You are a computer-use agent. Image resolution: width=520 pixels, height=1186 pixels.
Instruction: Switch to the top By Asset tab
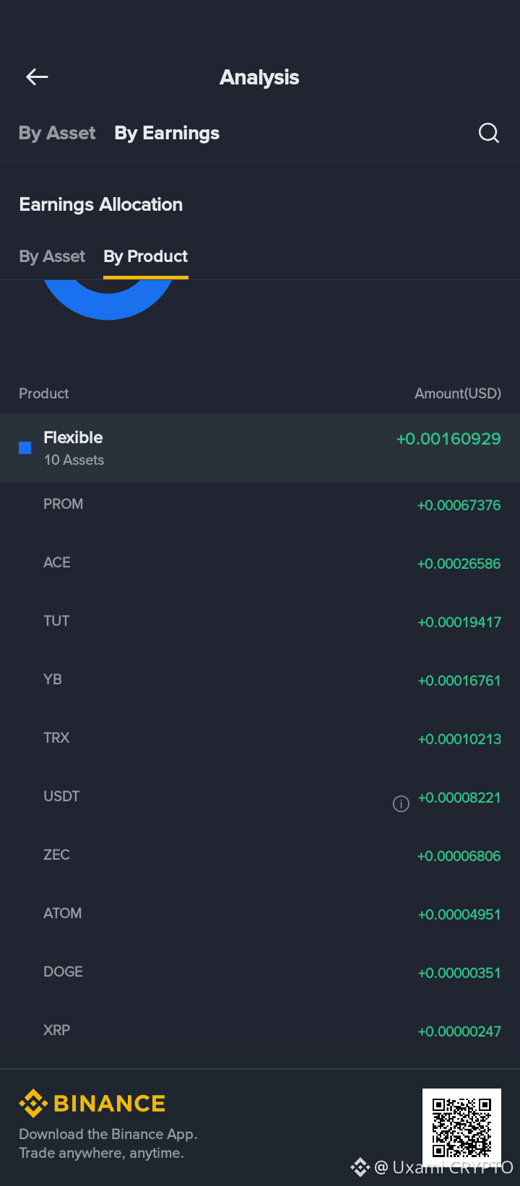[x=57, y=133]
